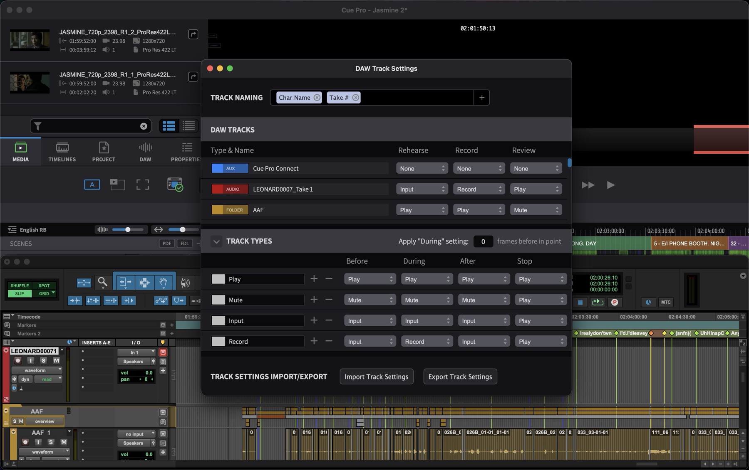Enable Shuffle edit mode
The height and width of the screenshot is (470, 749).
pyautogui.click(x=20, y=285)
